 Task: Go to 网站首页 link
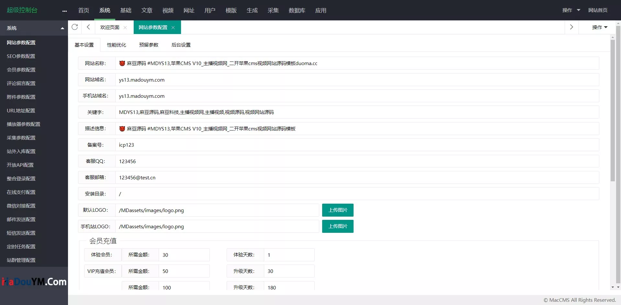pos(598,10)
